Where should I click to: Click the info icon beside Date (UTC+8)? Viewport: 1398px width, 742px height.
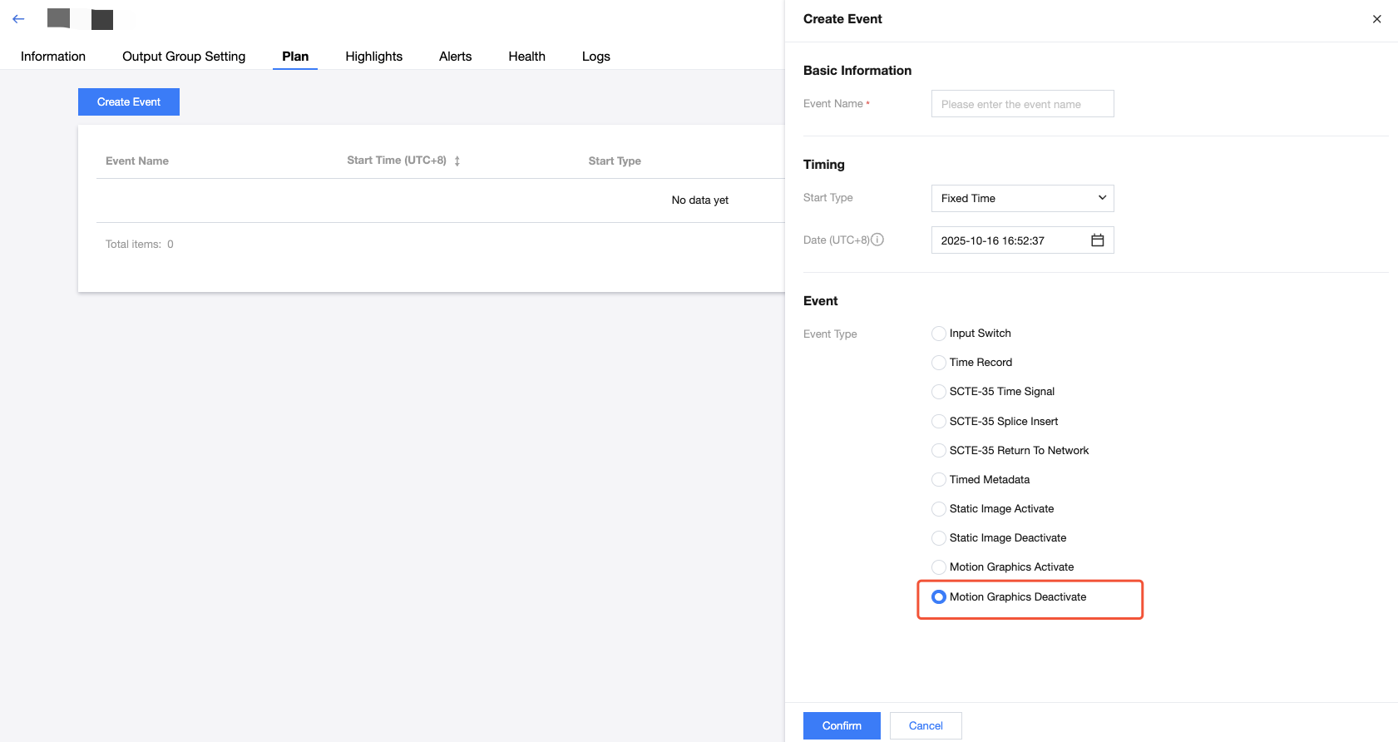pyautogui.click(x=877, y=240)
